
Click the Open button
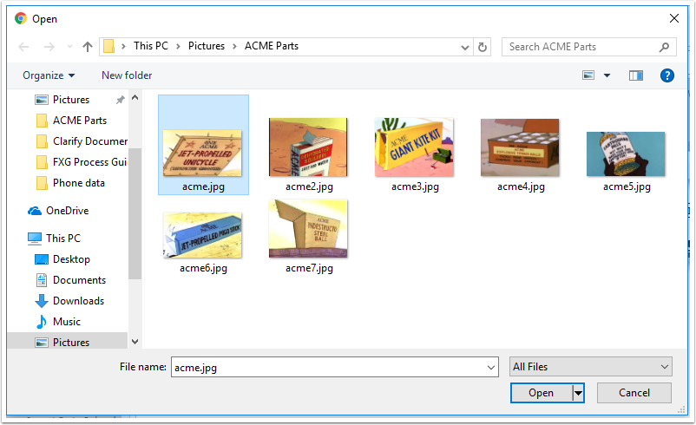coord(541,393)
